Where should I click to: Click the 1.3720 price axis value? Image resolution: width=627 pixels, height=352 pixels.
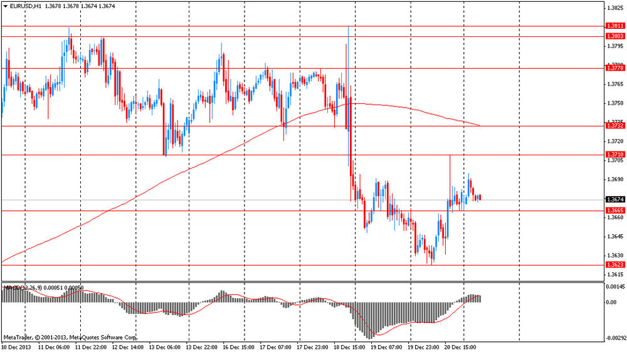point(616,142)
